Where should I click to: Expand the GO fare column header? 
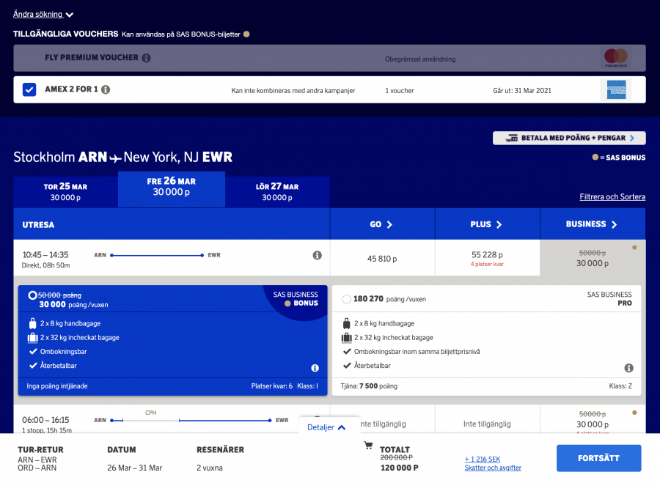tap(381, 224)
